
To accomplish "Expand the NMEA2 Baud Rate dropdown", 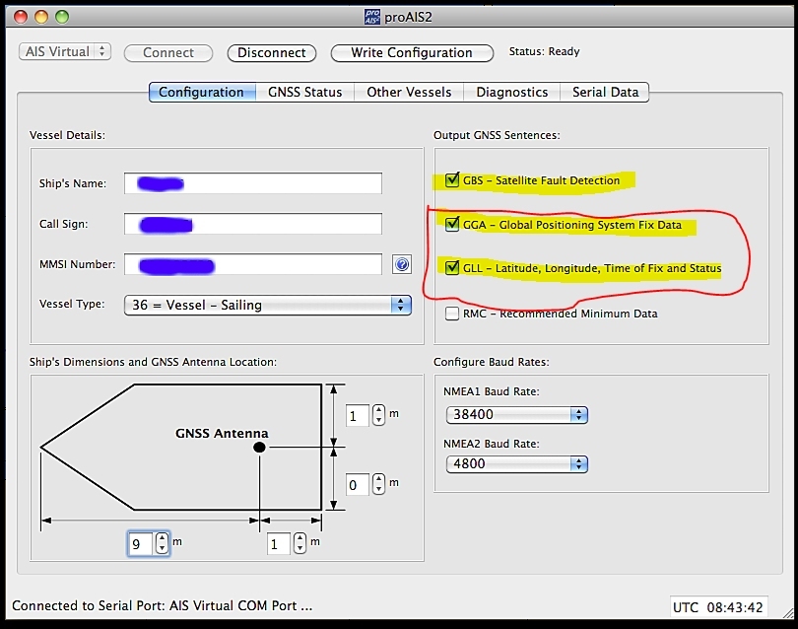I will 516,464.
